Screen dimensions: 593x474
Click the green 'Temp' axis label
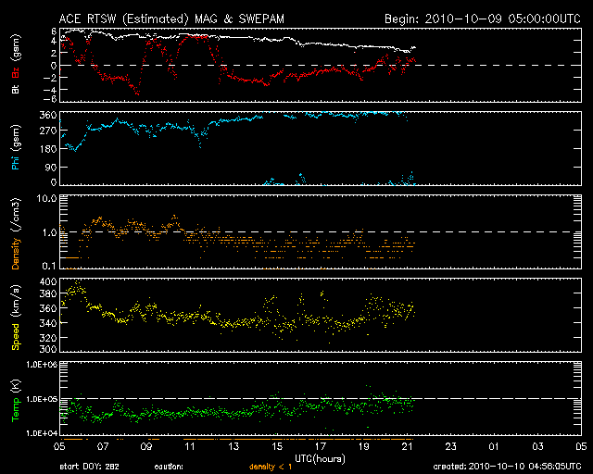pyautogui.click(x=16, y=409)
